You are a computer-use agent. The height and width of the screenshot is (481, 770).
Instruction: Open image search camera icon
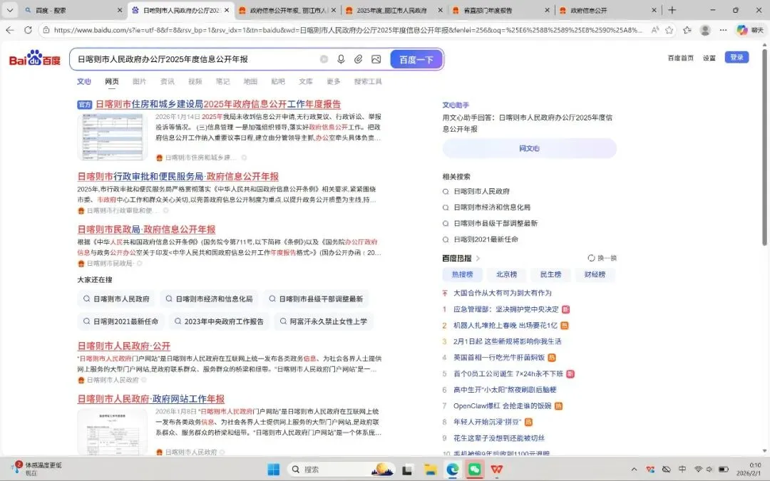point(376,59)
